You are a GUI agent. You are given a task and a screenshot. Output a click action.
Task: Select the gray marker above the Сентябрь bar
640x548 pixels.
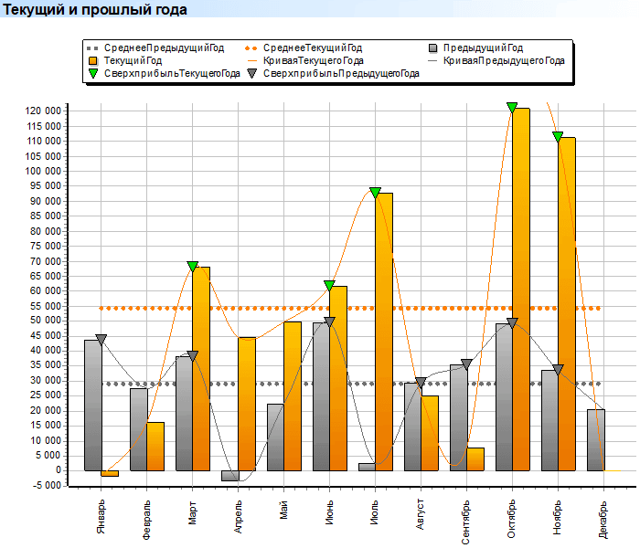coord(466,364)
